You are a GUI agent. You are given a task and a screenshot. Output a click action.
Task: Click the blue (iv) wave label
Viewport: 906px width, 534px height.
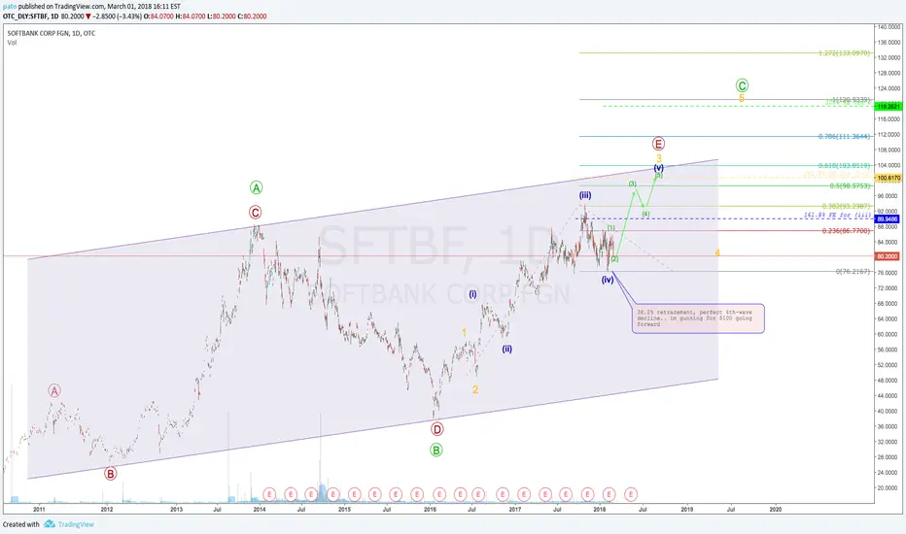608,280
